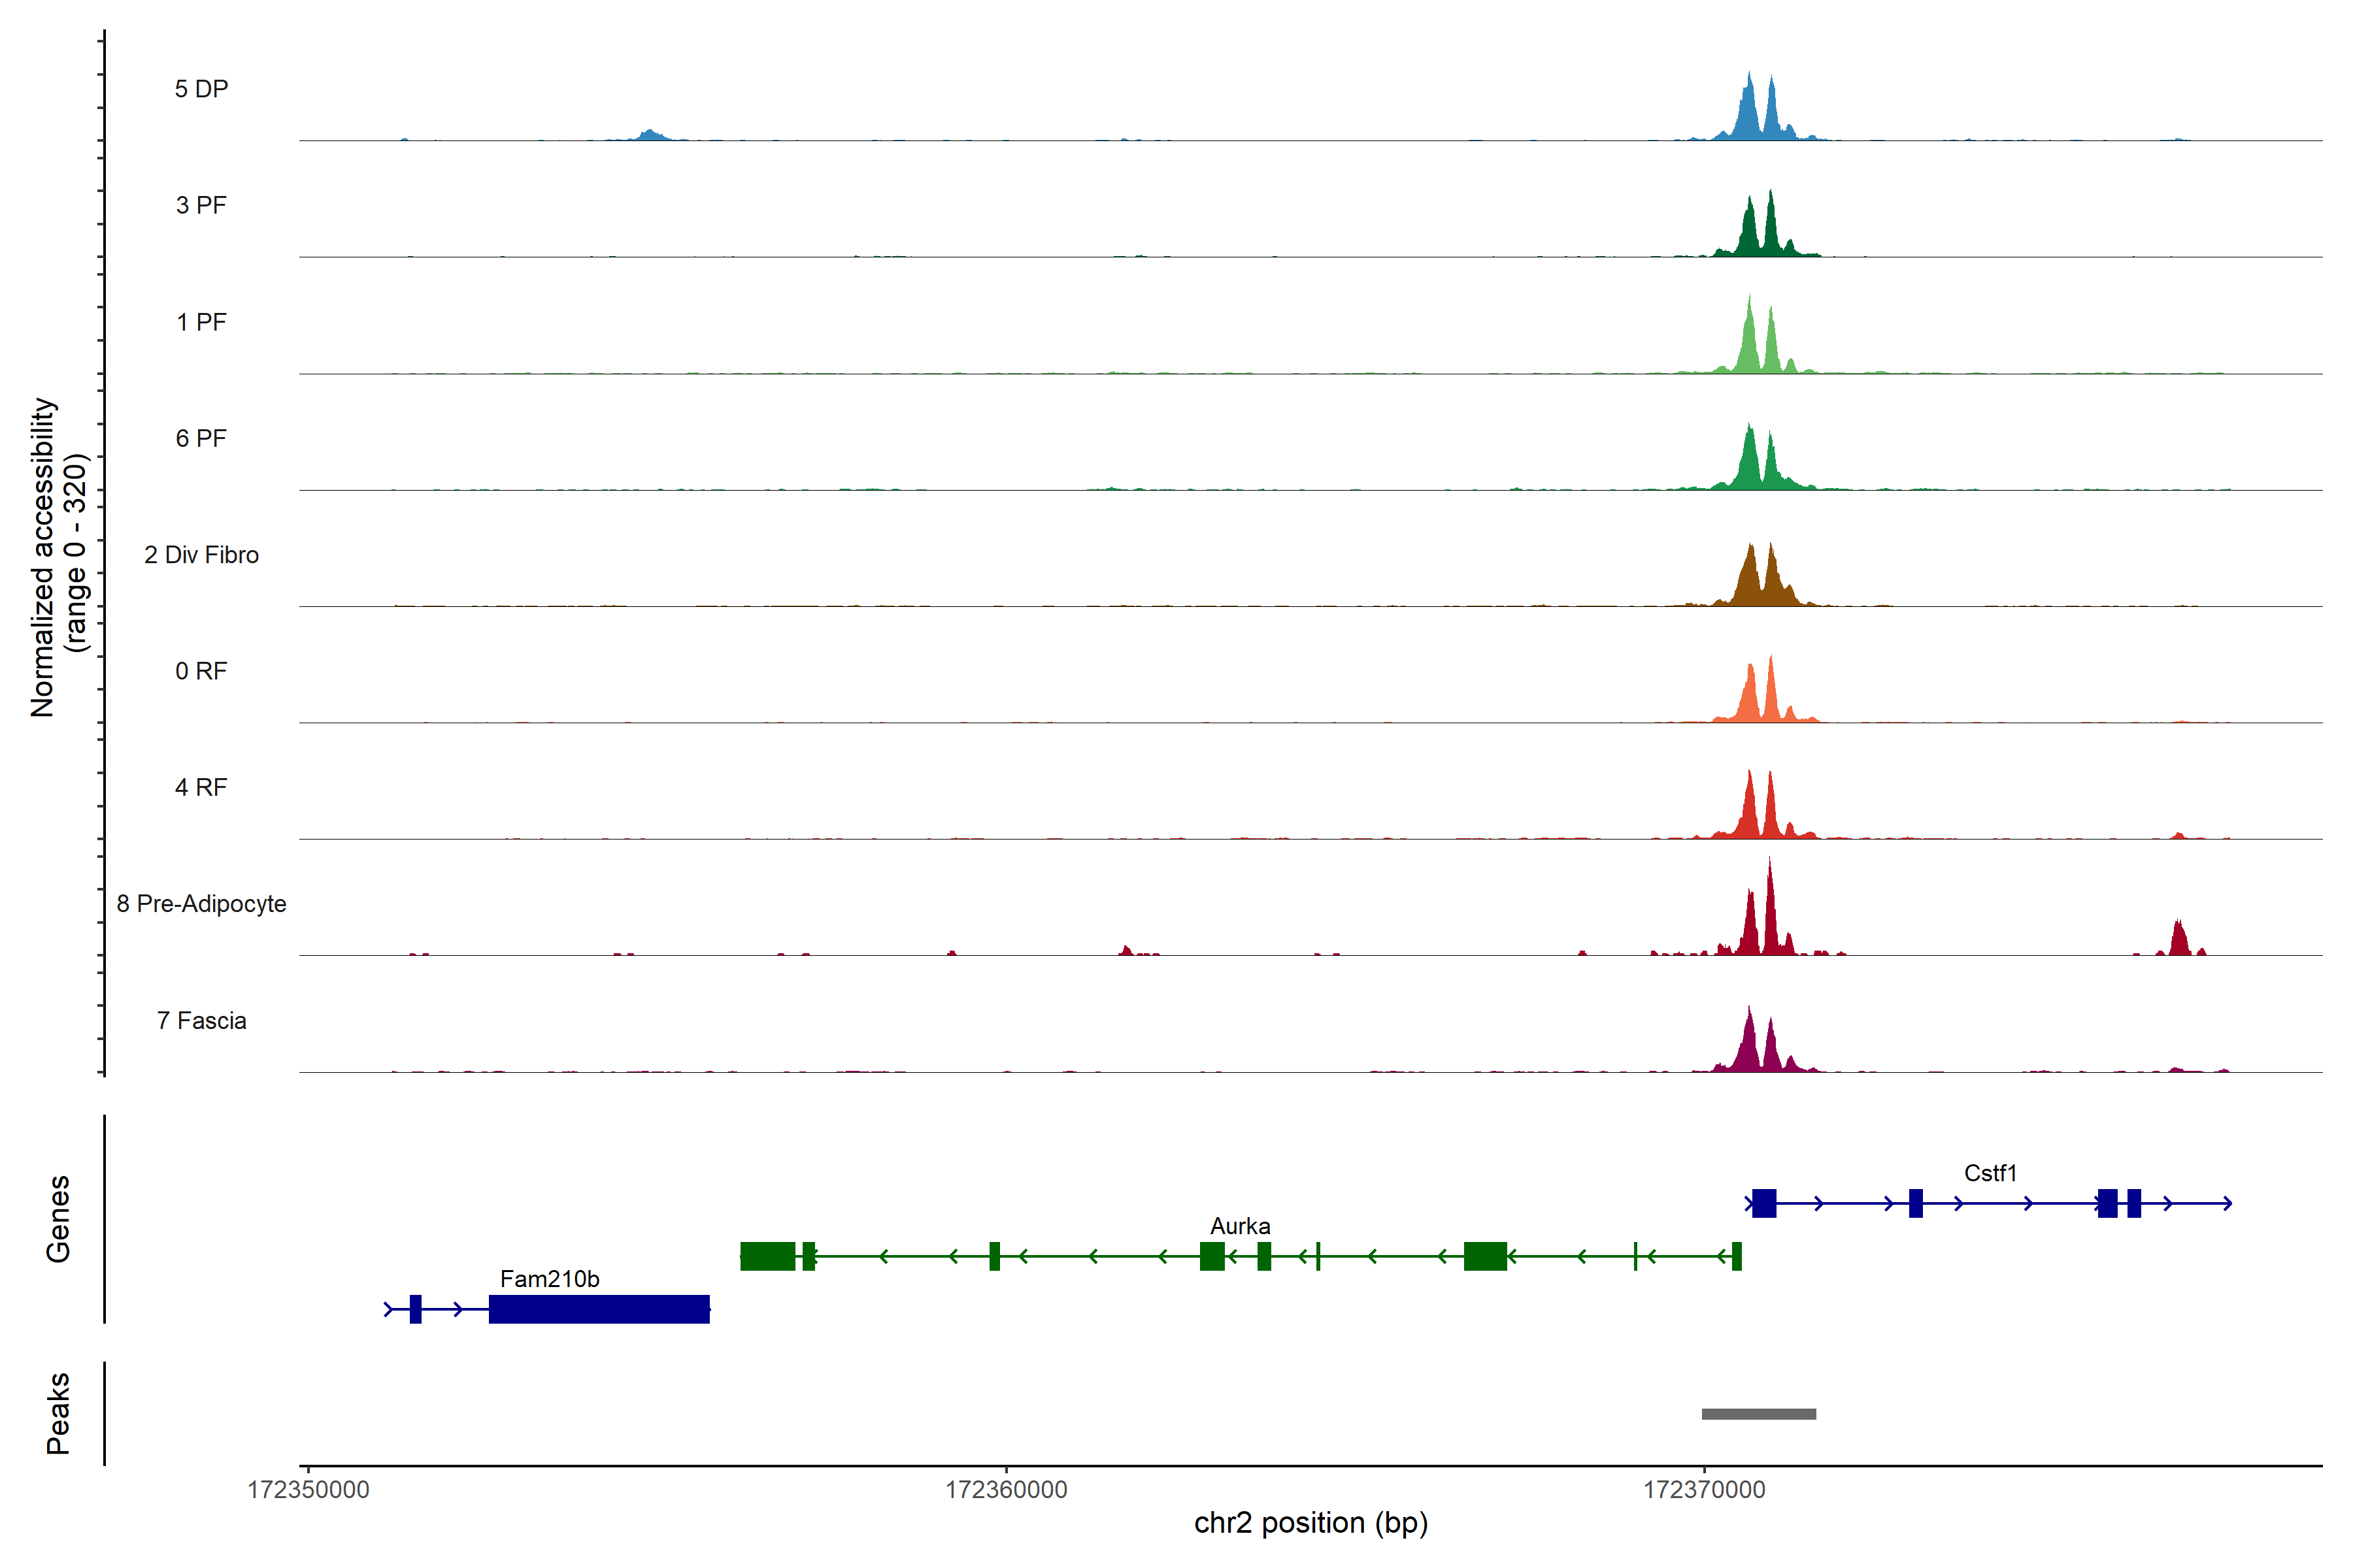
Task: Click the 172350000 axis tick label
Action: 308,1490
